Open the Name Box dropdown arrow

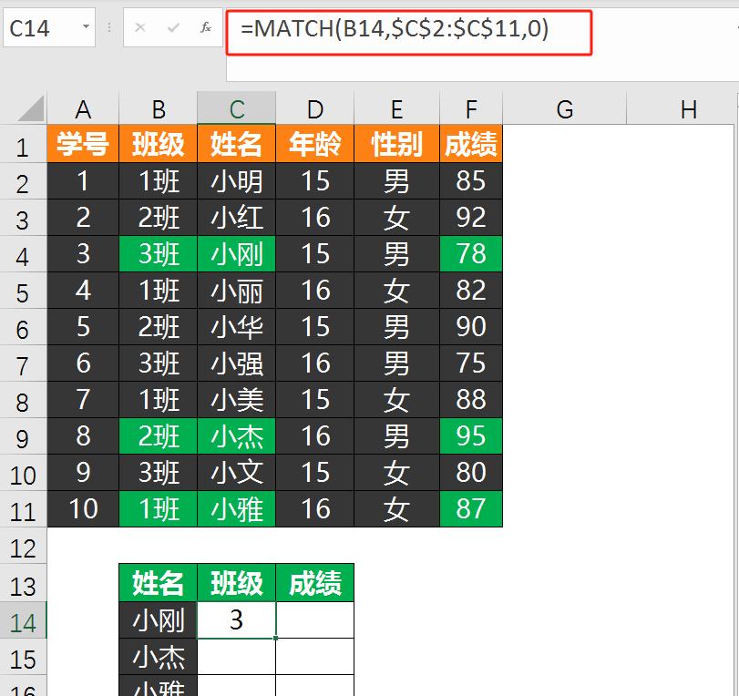click(x=86, y=26)
